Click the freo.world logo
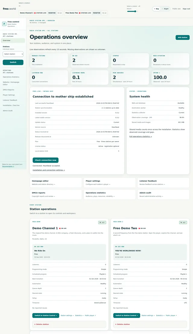This screenshot has height=334, width=193. pyautogui.click(x=9, y=9)
